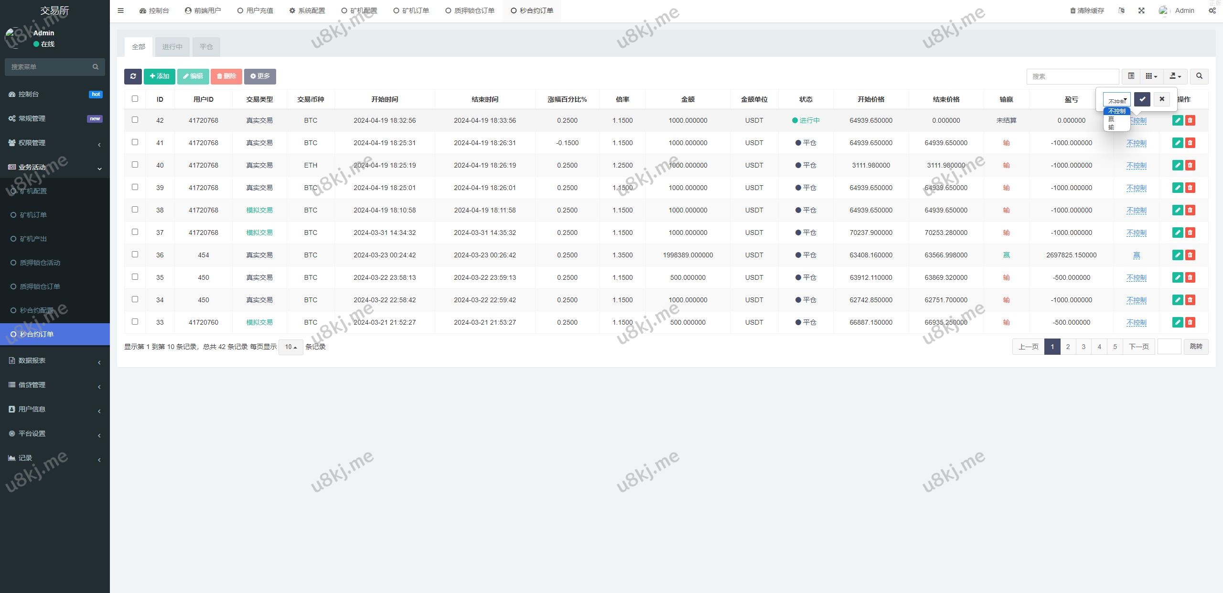Viewport: 1223px width, 593px height.
Task: Toggle the table view icon
Action: click(x=1131, y=76)
